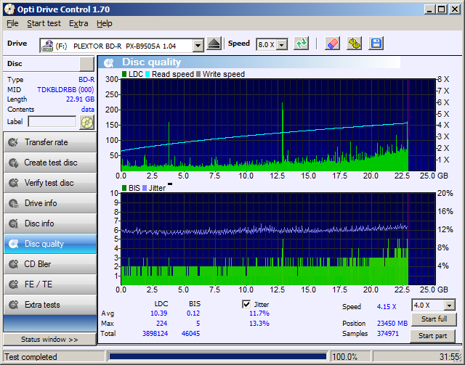Show Drive info page
465x365 pixels.
click(50, 203)
